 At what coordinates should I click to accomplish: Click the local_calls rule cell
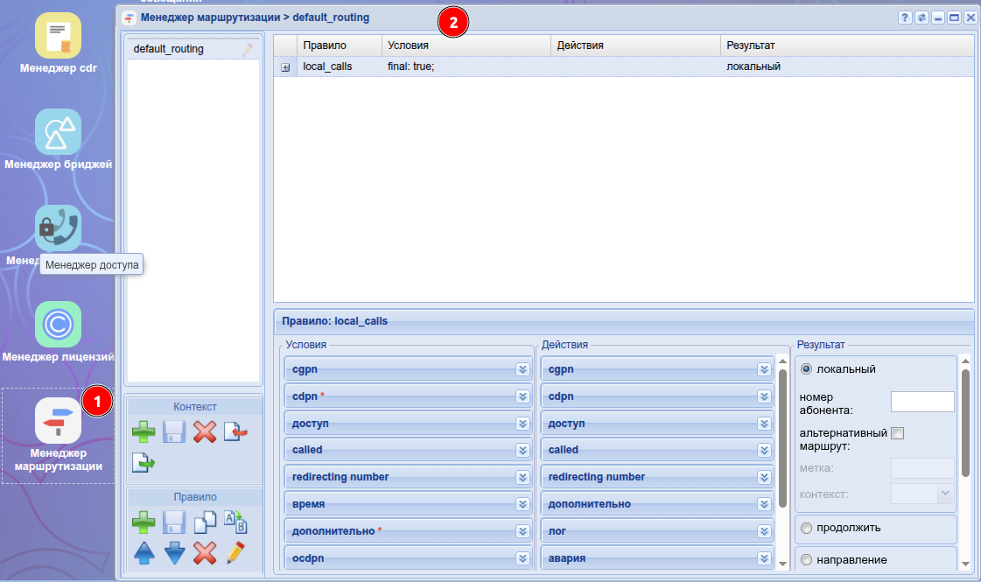[x=339, y=67]
